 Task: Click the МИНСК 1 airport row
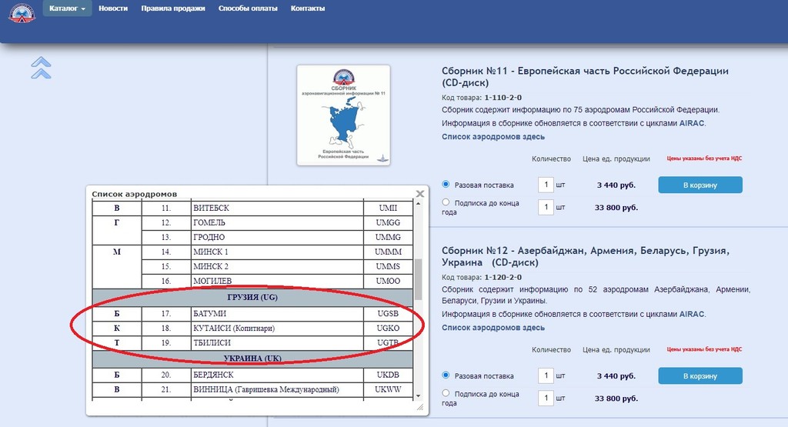[252, 252]
